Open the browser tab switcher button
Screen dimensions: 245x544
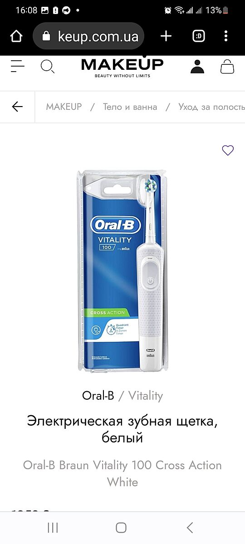198,36
